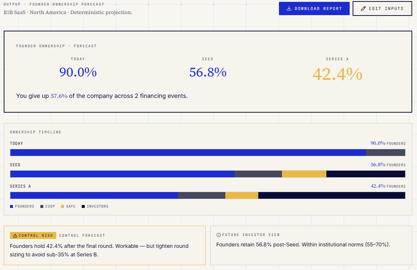Click the Today timeline row label

tap(17, 143)
